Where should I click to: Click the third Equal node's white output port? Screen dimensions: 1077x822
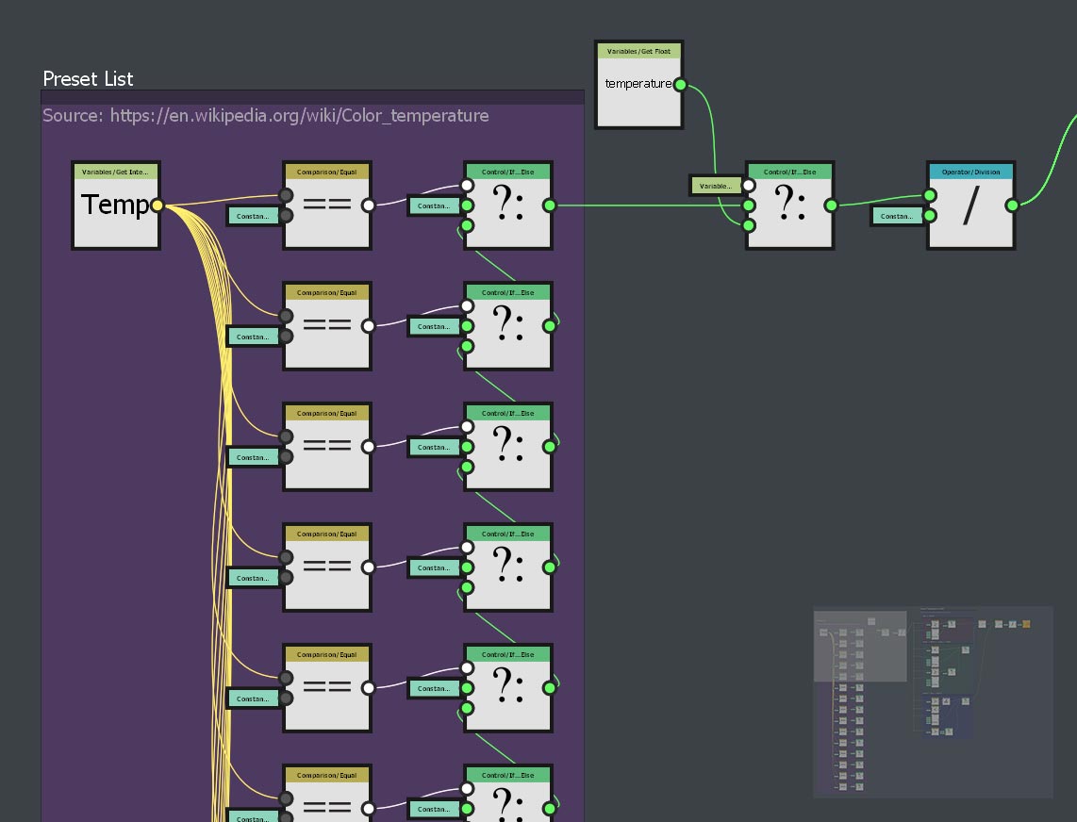(368, 447)
